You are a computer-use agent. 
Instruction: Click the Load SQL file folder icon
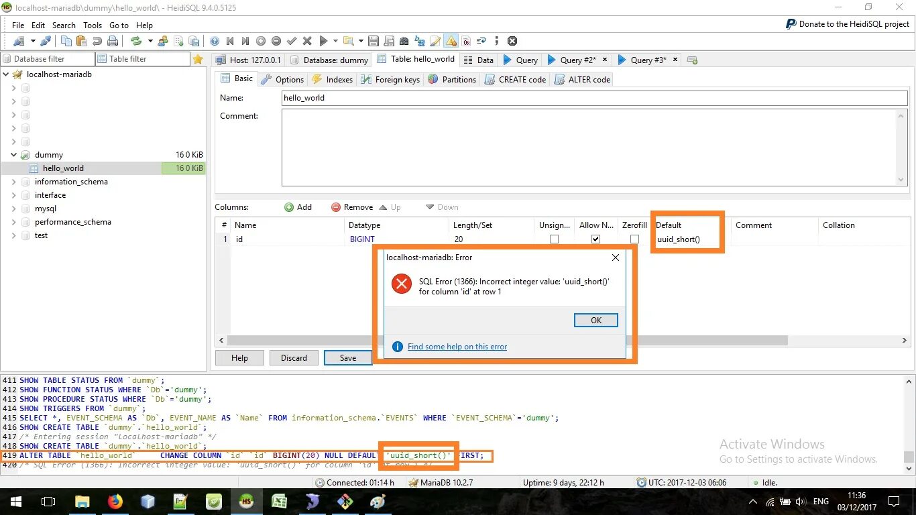point(348,41)
